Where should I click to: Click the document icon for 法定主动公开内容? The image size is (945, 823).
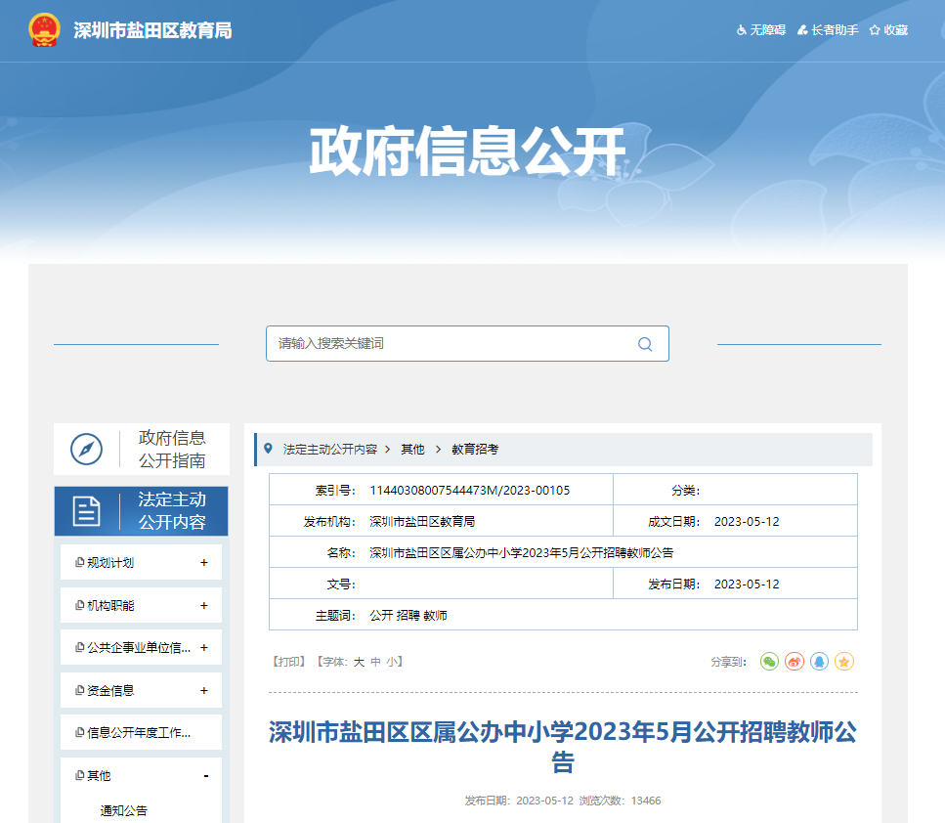[x=87, y=511]
